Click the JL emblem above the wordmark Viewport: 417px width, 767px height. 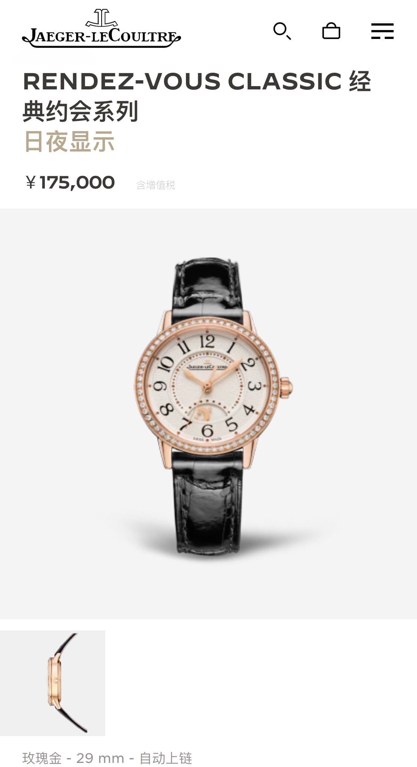click(x=102, y=18)
